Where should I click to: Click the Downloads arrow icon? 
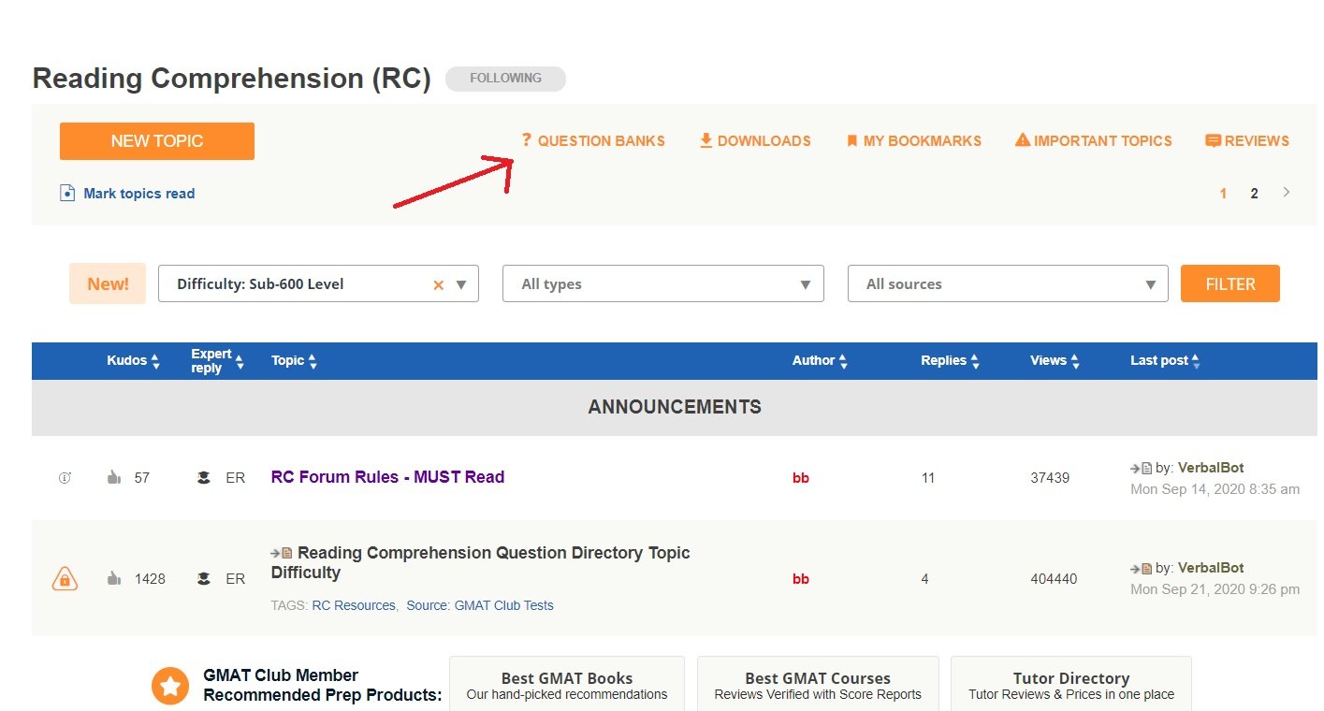coord(706,140)
